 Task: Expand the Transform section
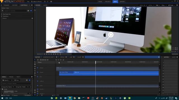tap(1, 16)
